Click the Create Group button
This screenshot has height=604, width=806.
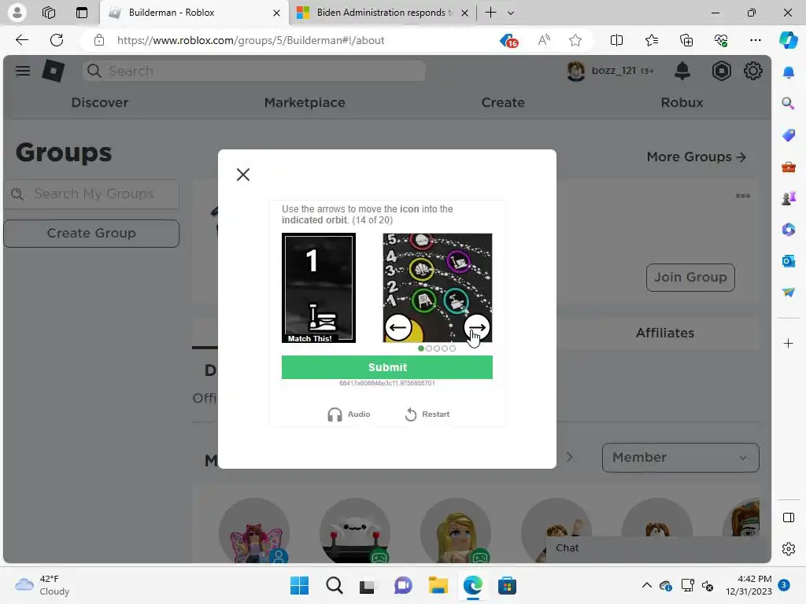(x=91, y=233)
